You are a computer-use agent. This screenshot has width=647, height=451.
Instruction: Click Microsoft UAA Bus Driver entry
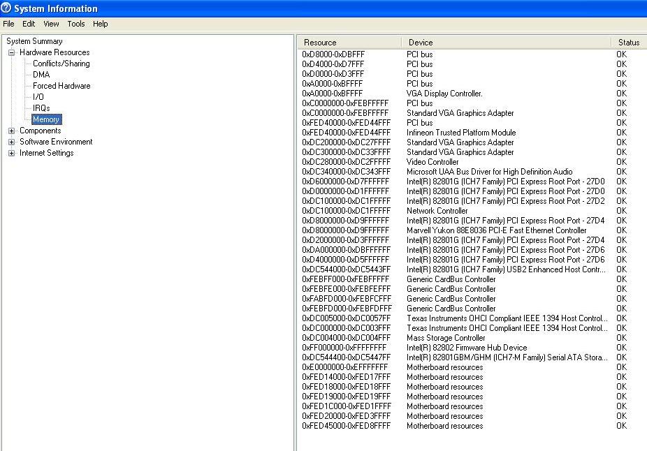point(489,172)
